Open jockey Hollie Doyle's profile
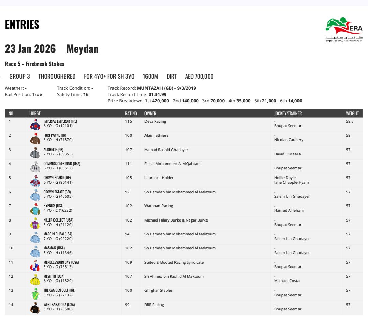The height and width of the screenshot is (320, 368). [285, 178]
